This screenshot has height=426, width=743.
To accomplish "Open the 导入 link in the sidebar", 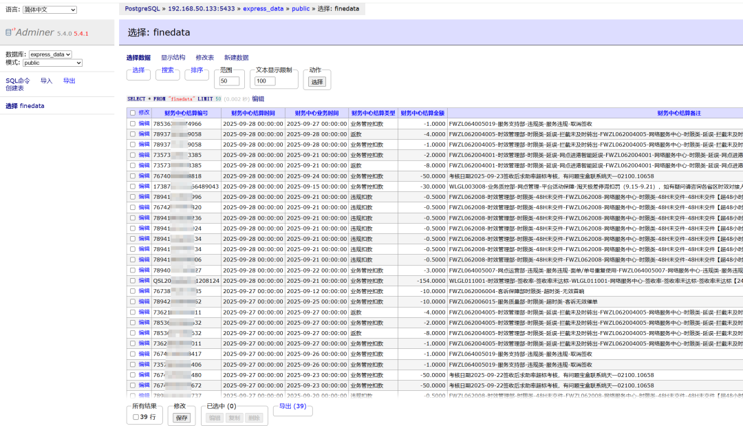I will (x=47, y=81).
